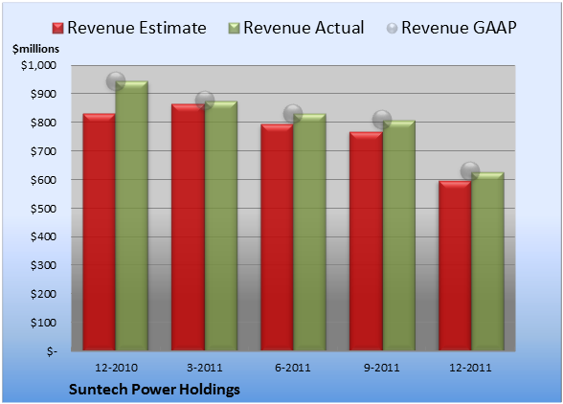Click the '$700' y-axis label

tap(43, 151)
